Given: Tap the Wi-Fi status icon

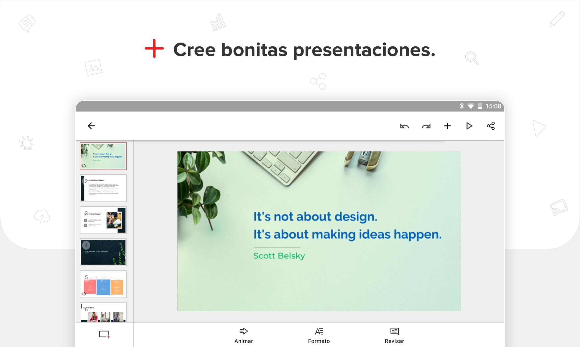Looking at the screenshot, I should pyautogui.click(x=471, y=106).
